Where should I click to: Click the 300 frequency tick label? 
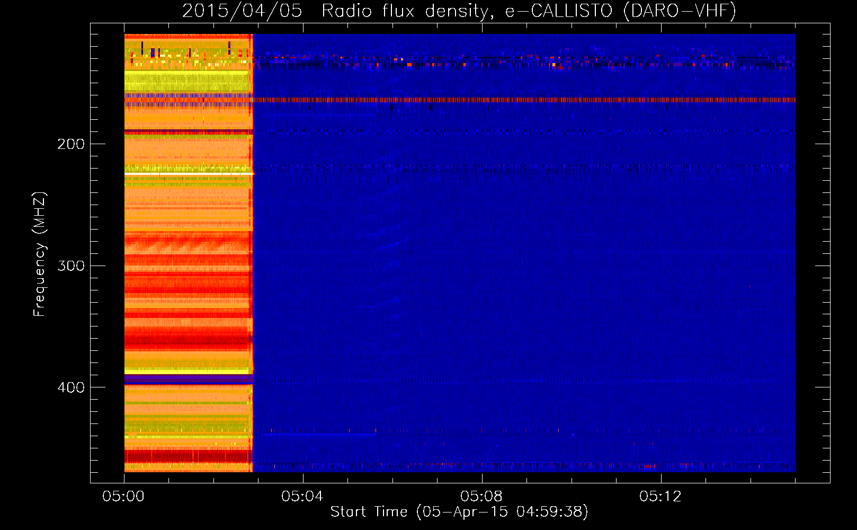coord(71,266)
